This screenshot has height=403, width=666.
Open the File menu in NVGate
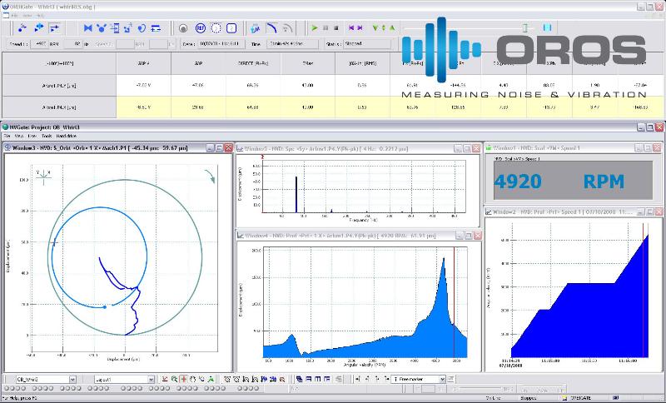point(7,137)
